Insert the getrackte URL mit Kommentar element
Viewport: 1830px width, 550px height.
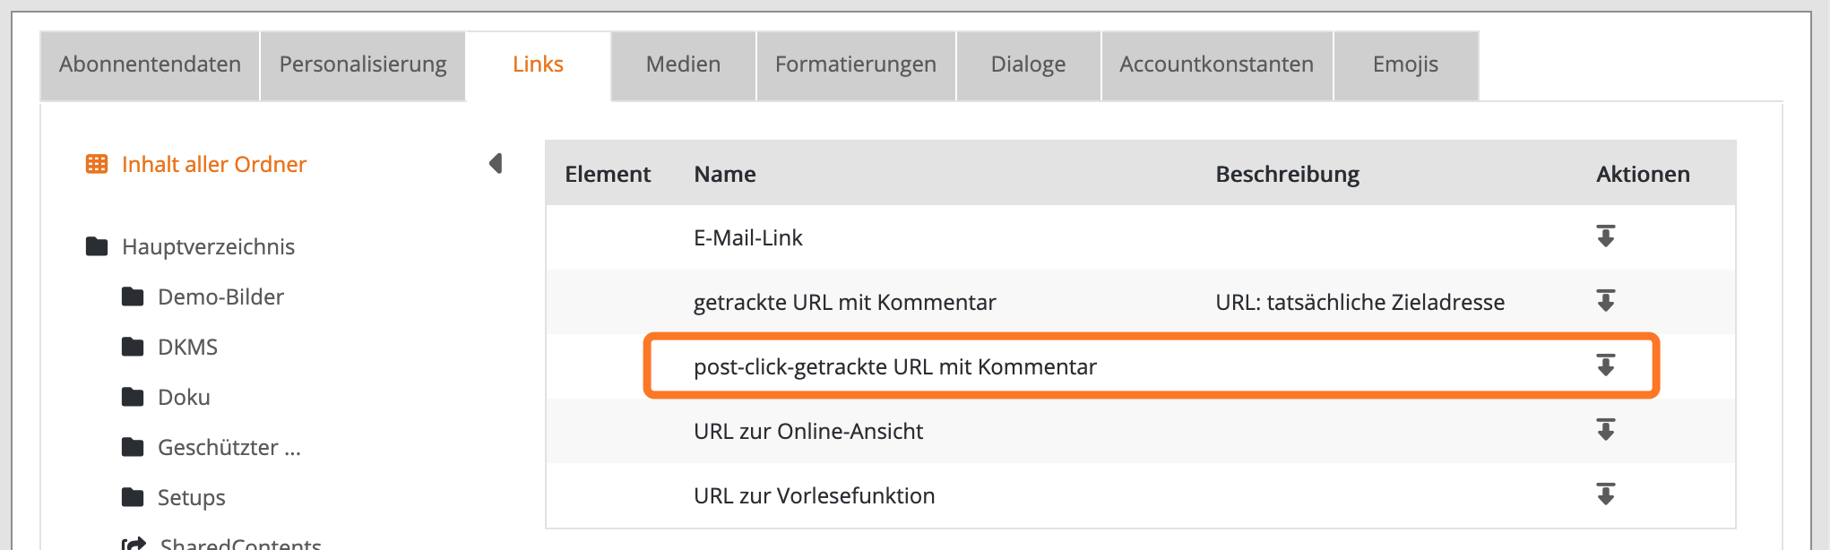click(x=1605, y=301)
